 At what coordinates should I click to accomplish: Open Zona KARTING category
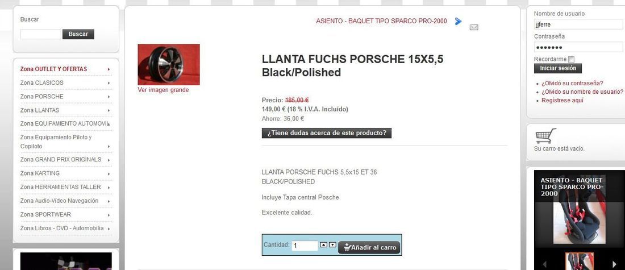[40, 173]
